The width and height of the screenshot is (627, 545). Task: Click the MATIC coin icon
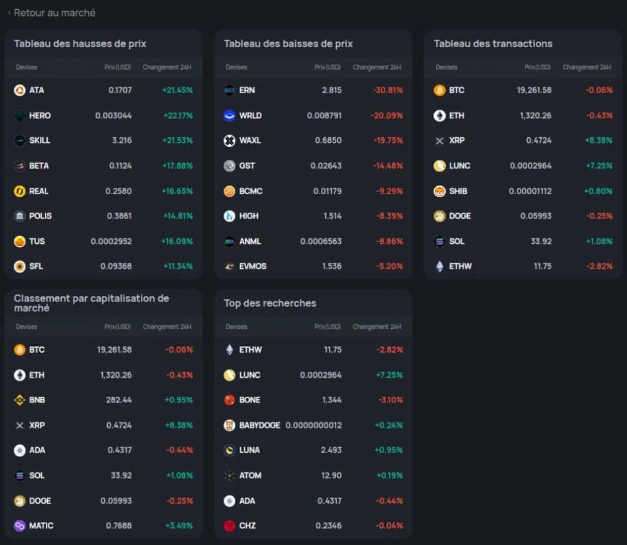[20, 526]
